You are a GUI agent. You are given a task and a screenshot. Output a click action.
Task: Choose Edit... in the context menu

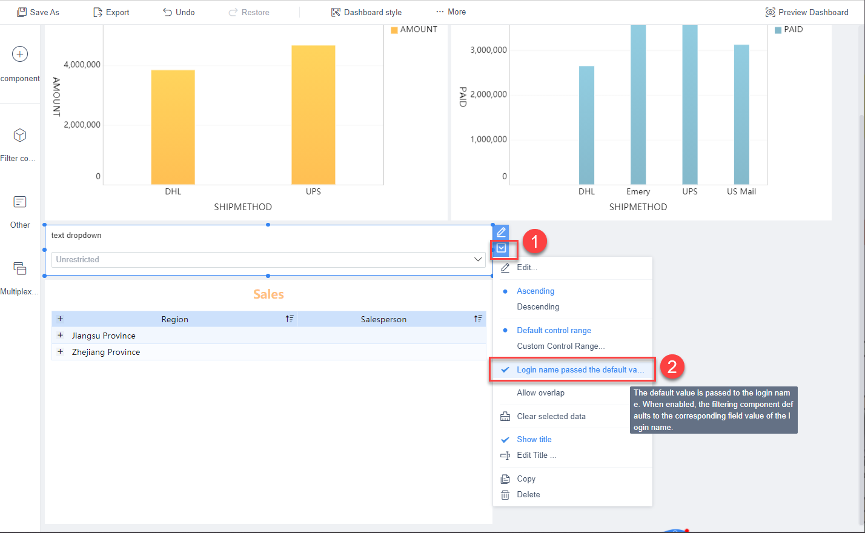527,267
